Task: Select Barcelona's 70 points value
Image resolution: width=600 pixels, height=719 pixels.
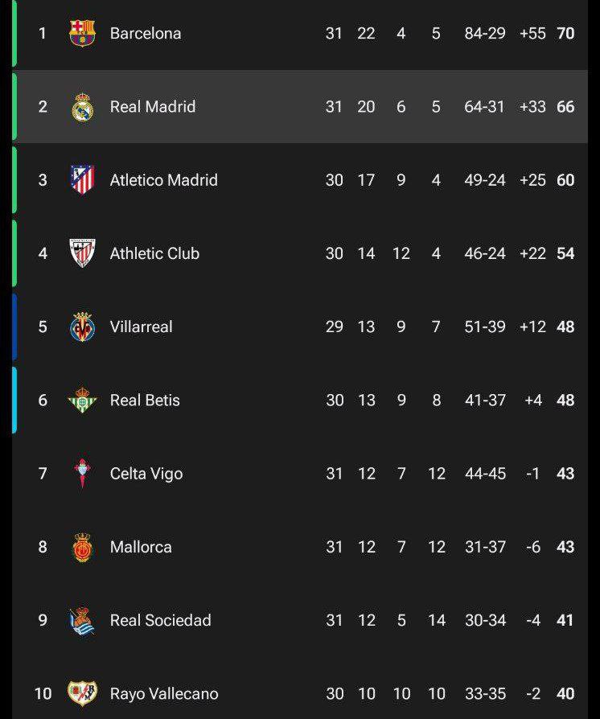Action: pos(565,34)
